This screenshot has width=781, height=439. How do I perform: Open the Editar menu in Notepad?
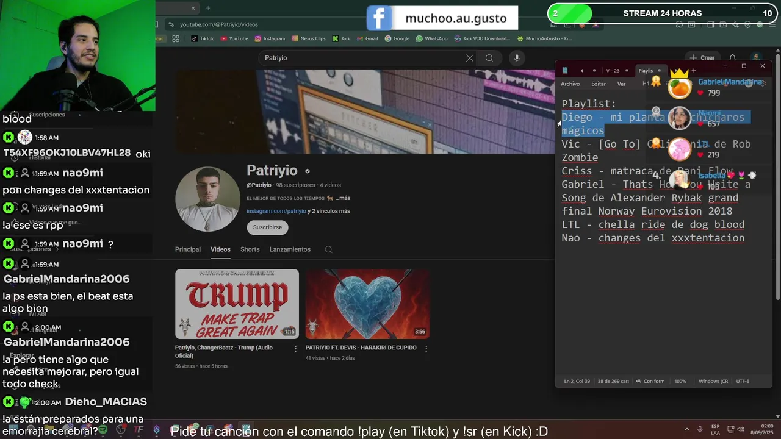[599, 84]
